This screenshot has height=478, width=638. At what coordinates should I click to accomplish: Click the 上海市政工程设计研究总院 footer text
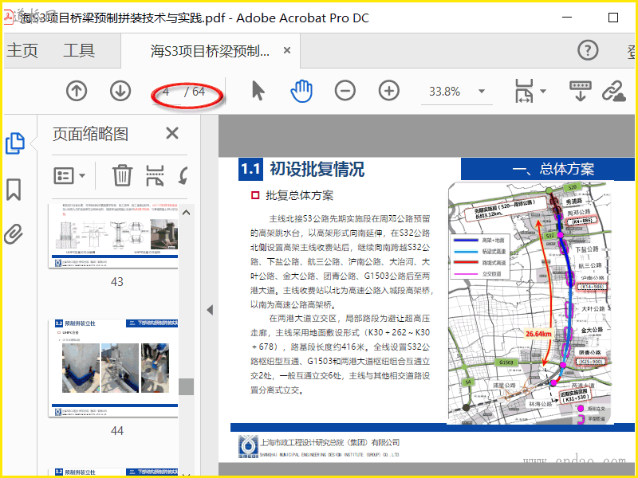[x=330, y=443]
